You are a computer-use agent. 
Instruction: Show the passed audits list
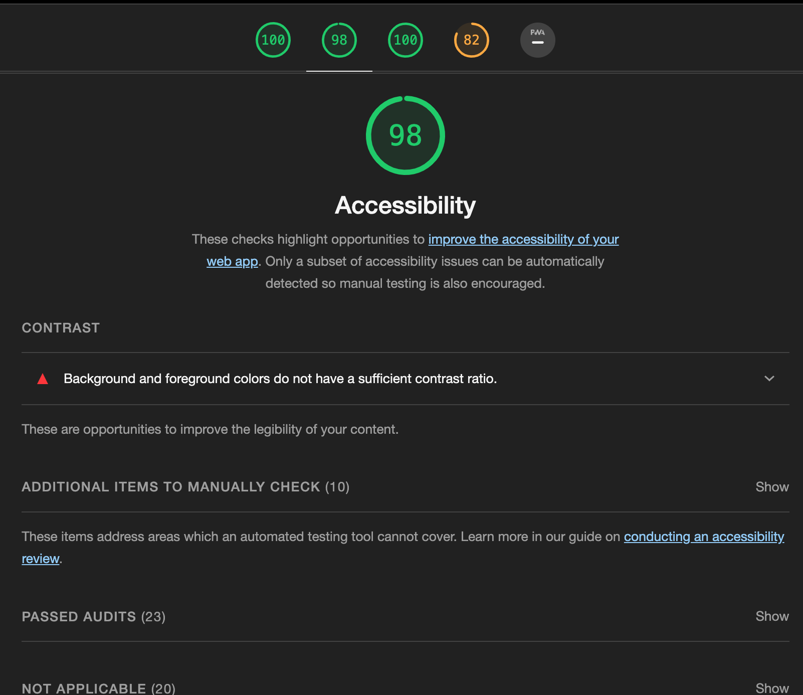tap(772, 616)
